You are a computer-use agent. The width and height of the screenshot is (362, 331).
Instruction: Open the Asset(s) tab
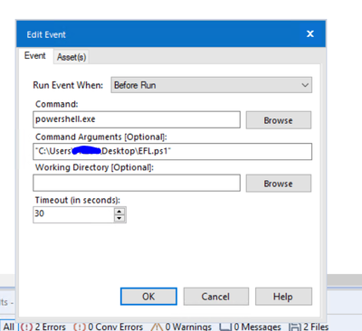71,57
